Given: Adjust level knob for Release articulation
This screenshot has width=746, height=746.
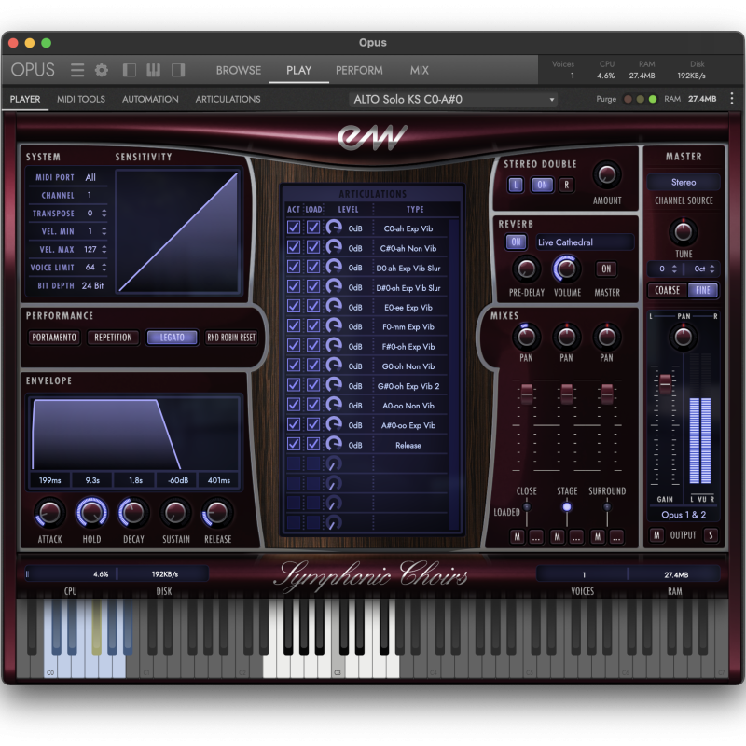Looking at the screenshot, I should pyautogui.click(x=334, y=444).
